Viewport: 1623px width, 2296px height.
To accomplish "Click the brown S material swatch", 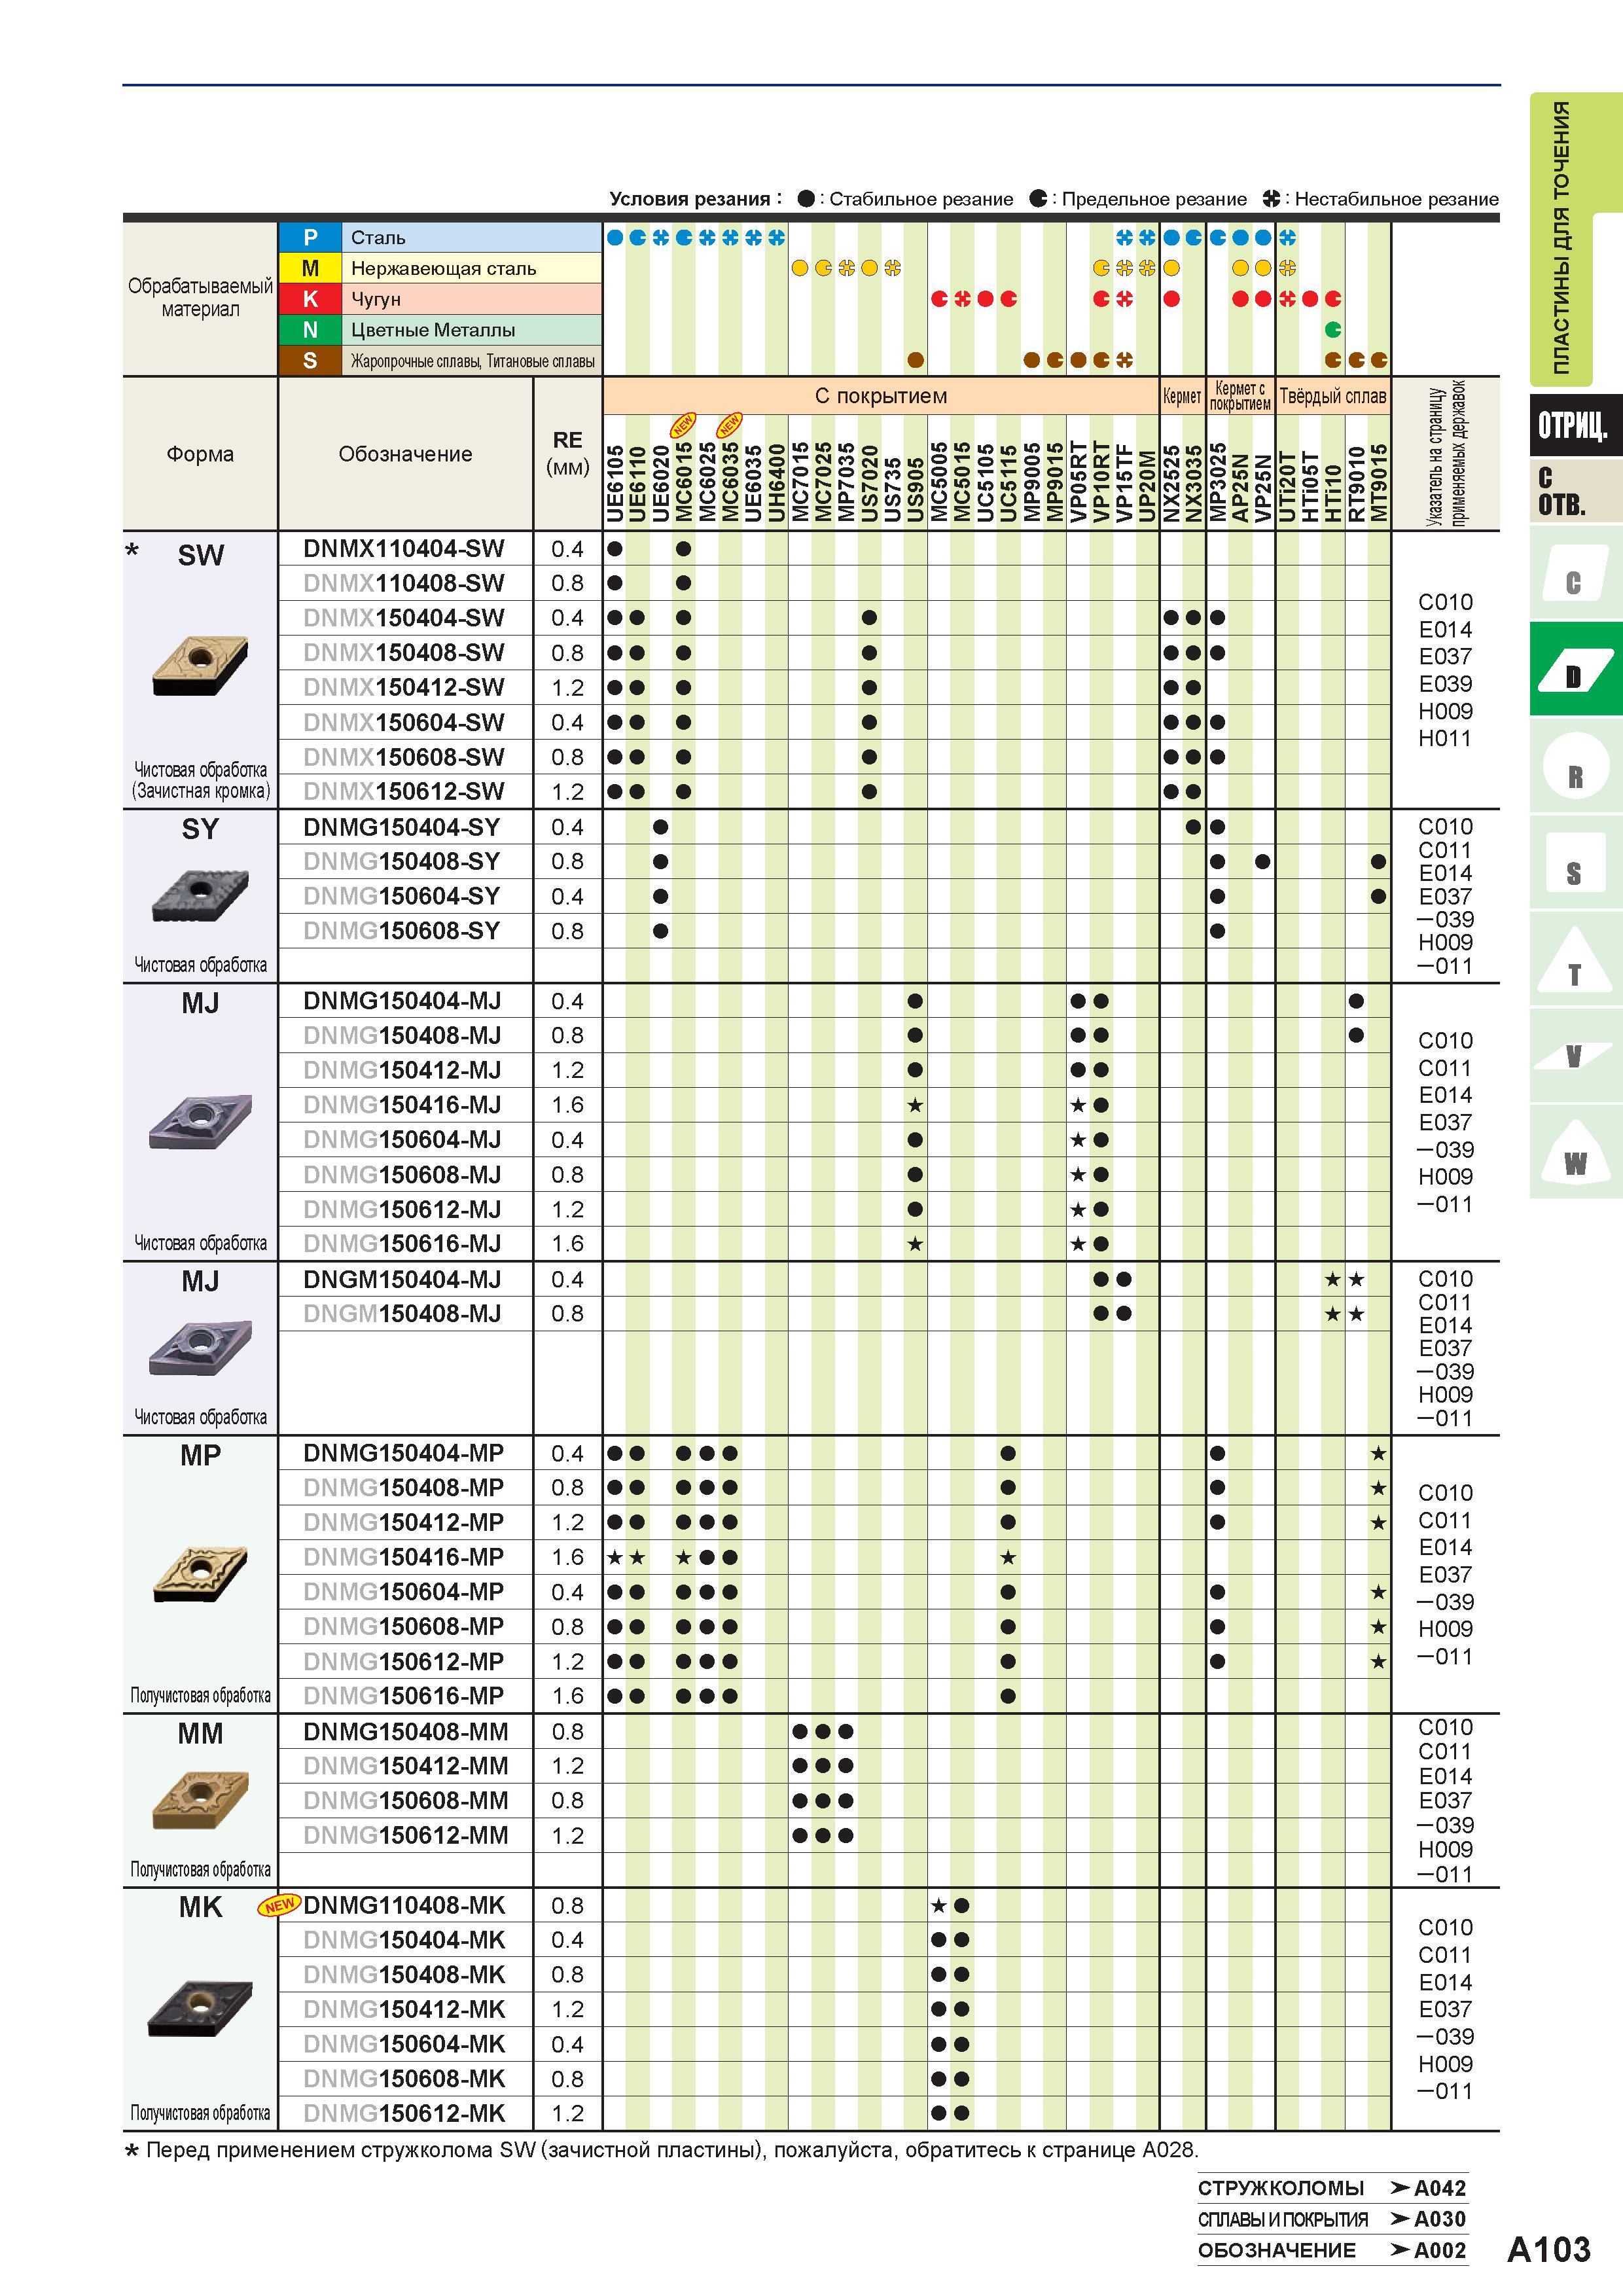I will click(310, 361).
